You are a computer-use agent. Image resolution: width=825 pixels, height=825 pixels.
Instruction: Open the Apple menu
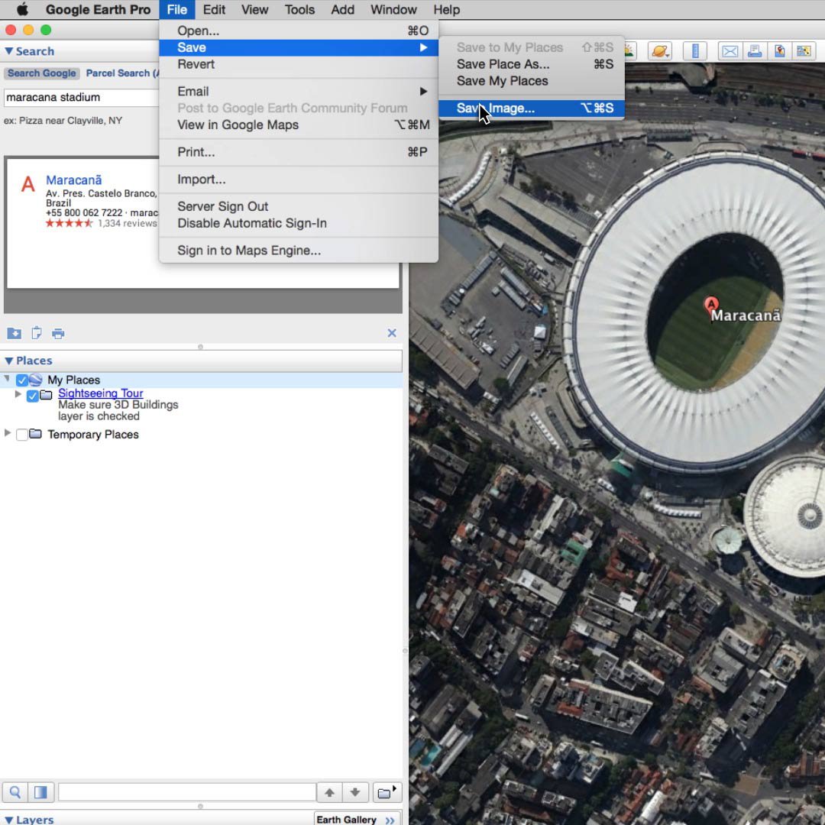point(22,9)
